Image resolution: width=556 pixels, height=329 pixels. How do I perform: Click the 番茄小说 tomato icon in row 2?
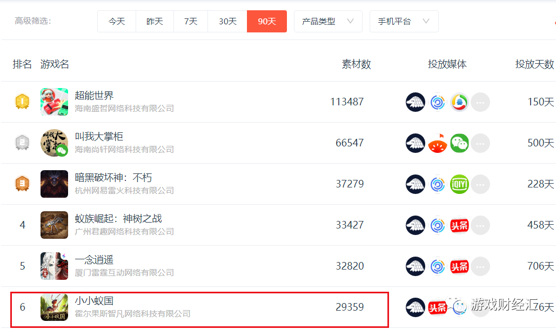coord(437,143)
